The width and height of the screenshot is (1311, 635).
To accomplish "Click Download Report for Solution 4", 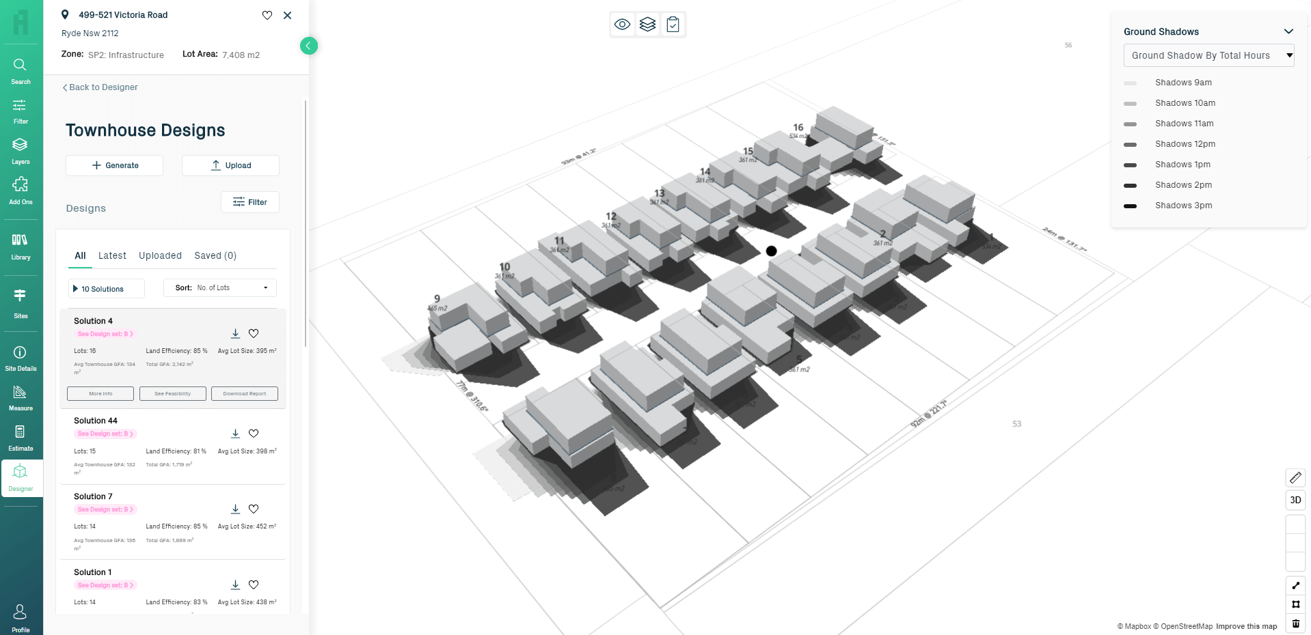I will click(245, 393).
